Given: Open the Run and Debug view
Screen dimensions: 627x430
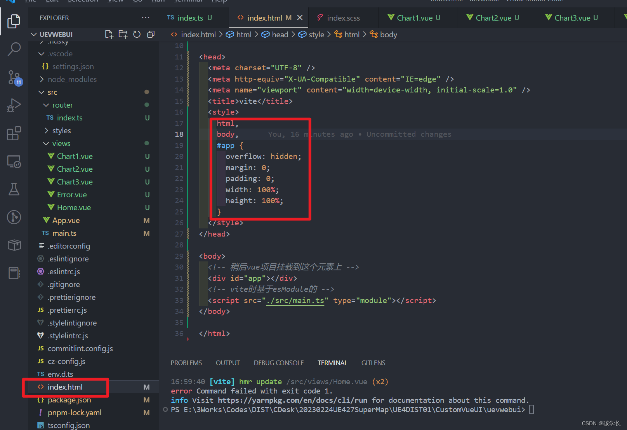Looking at the screenshot, I should coord(14,105).
